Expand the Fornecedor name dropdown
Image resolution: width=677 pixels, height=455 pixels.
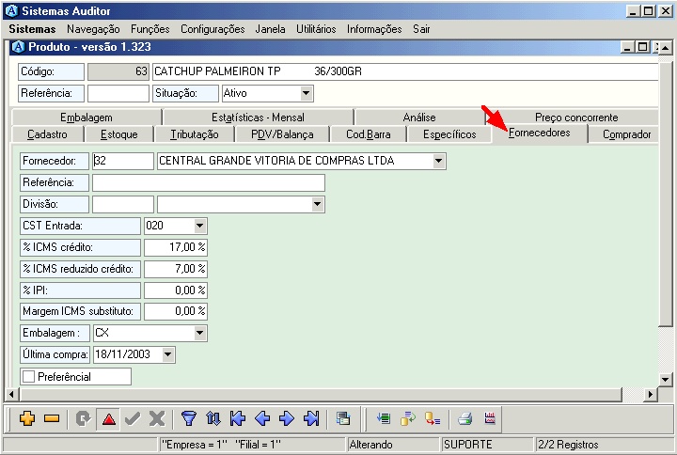tap(439, 161)
